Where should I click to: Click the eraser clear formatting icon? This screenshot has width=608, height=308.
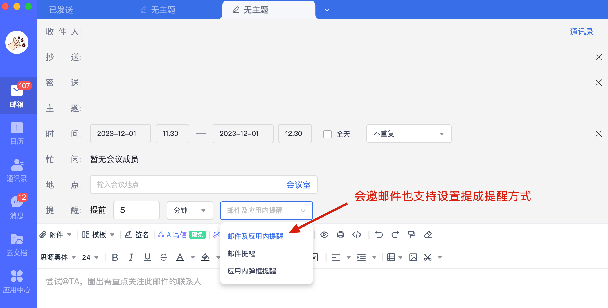click(428, 235)
